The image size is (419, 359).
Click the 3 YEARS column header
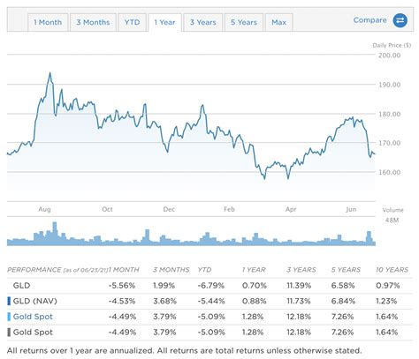tap(301, 270)
